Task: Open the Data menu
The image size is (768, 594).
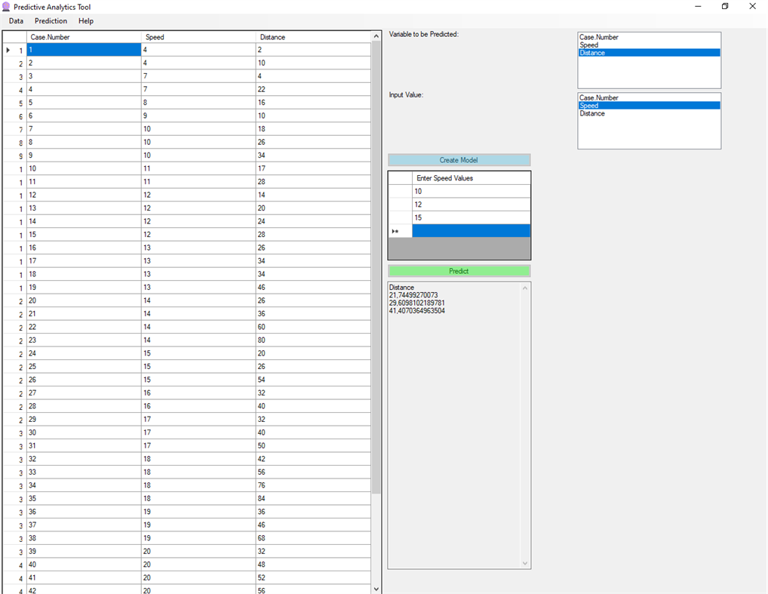Action: click(x=15, y=21)
